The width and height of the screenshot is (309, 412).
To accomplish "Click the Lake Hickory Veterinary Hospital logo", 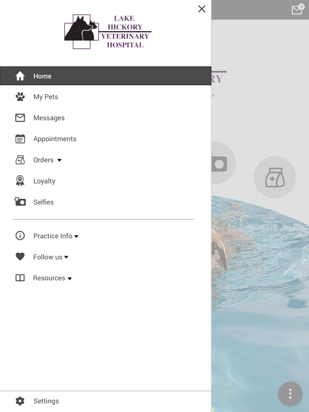I will (x=108, y=32).
